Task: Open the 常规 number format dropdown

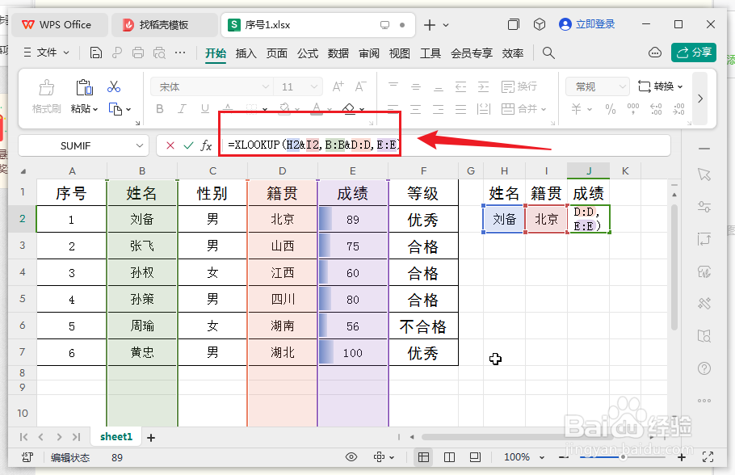Action: (598, 86)
